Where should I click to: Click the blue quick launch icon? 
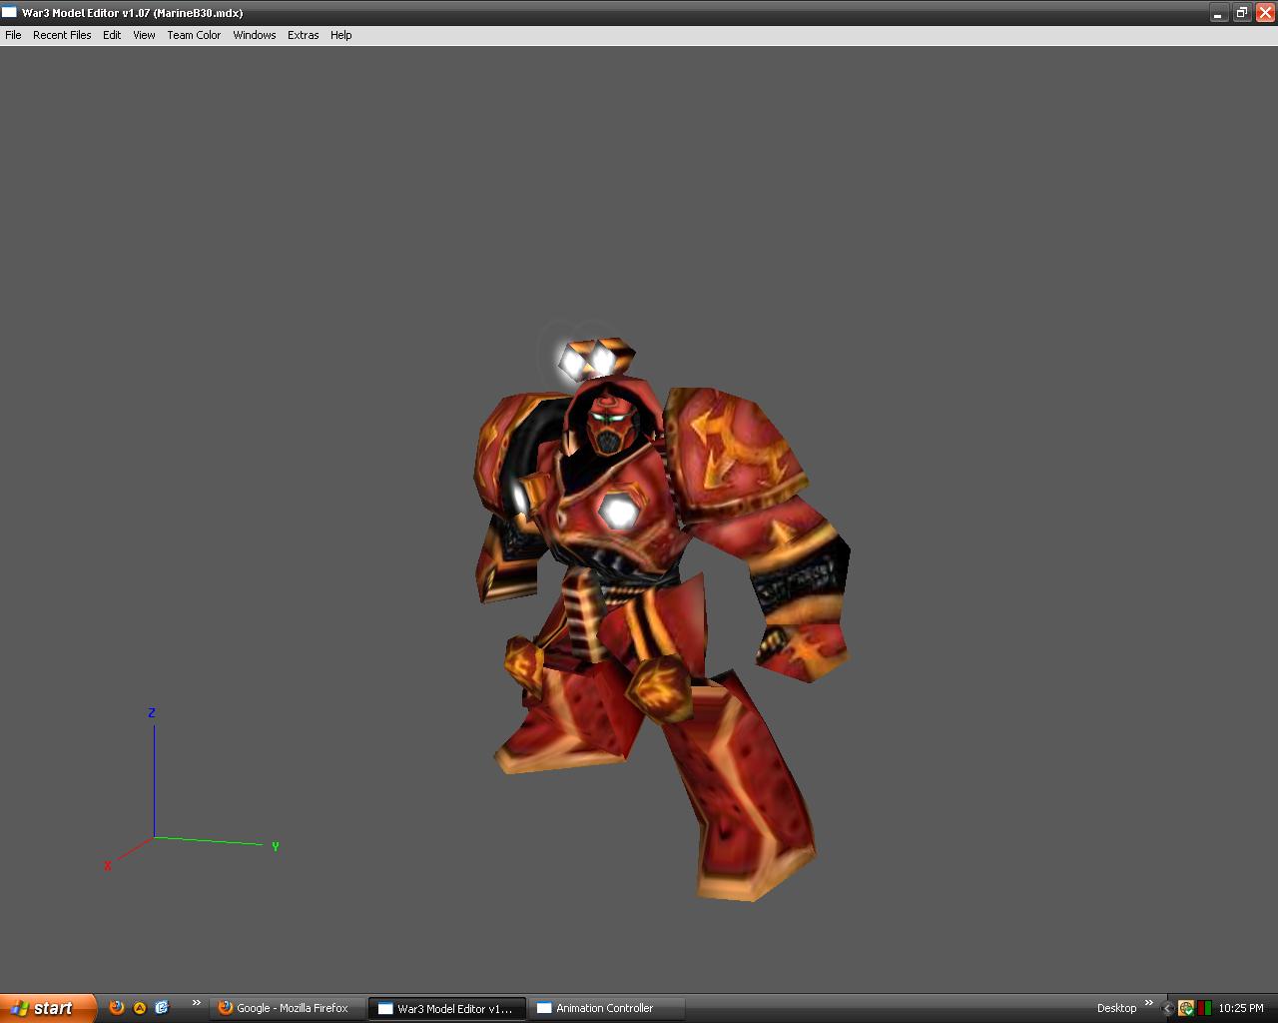tap(162, 1008)
